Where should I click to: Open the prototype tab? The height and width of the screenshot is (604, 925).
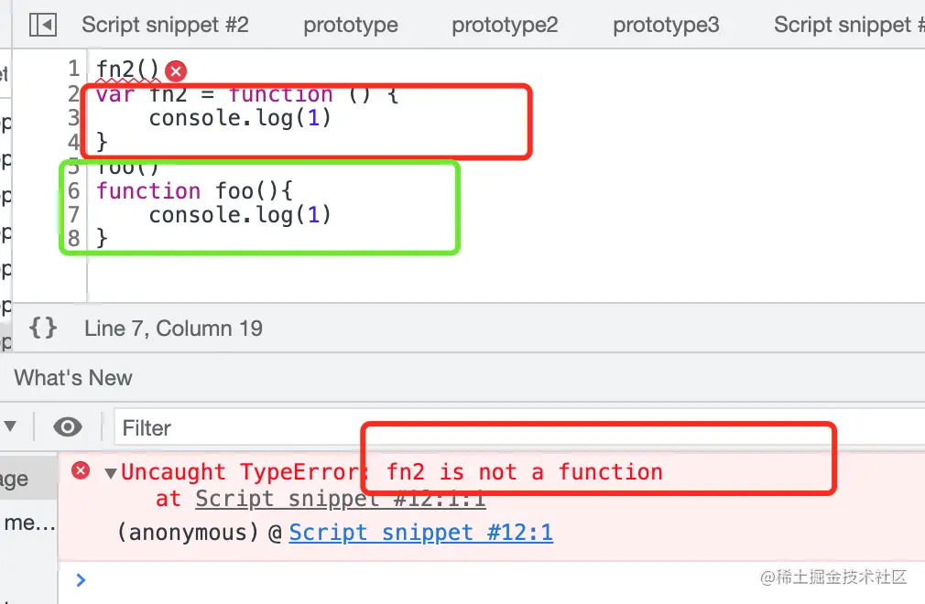[x=351, y=25]
